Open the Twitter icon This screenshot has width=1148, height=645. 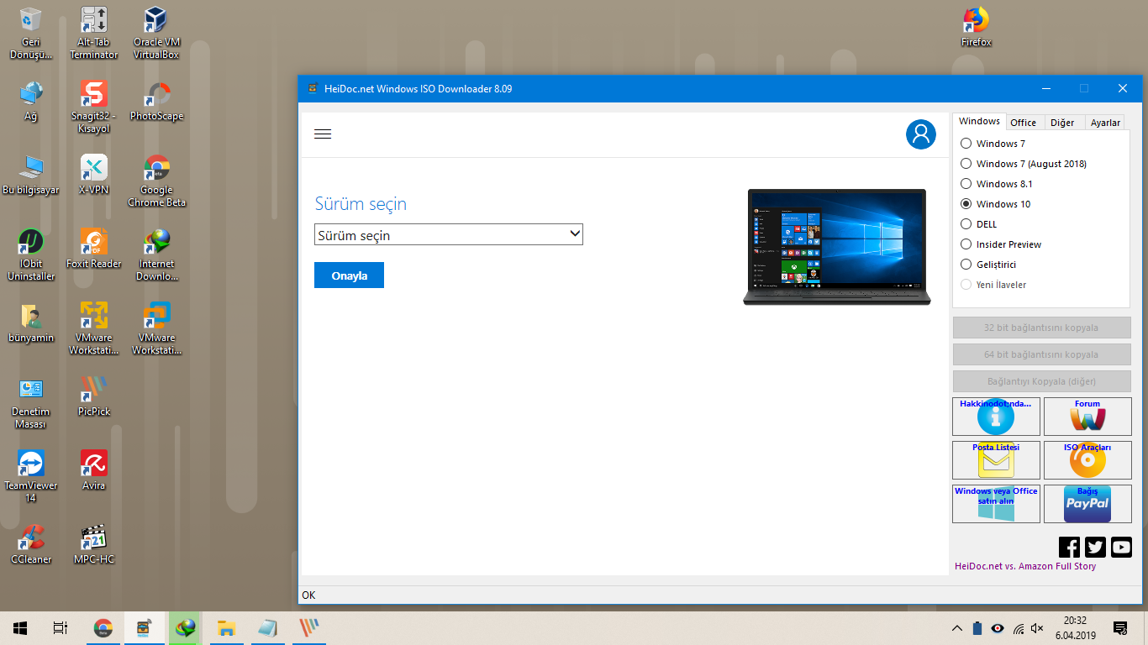click(1095, 548)
